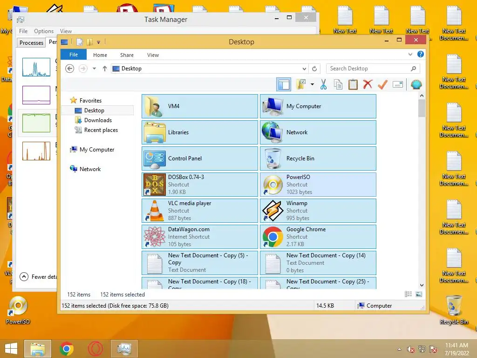Image resolution: width=477 pixels, height=358 pixels.
Task: Select Favorites in the navigation pane
Action: tap(90, 101)
